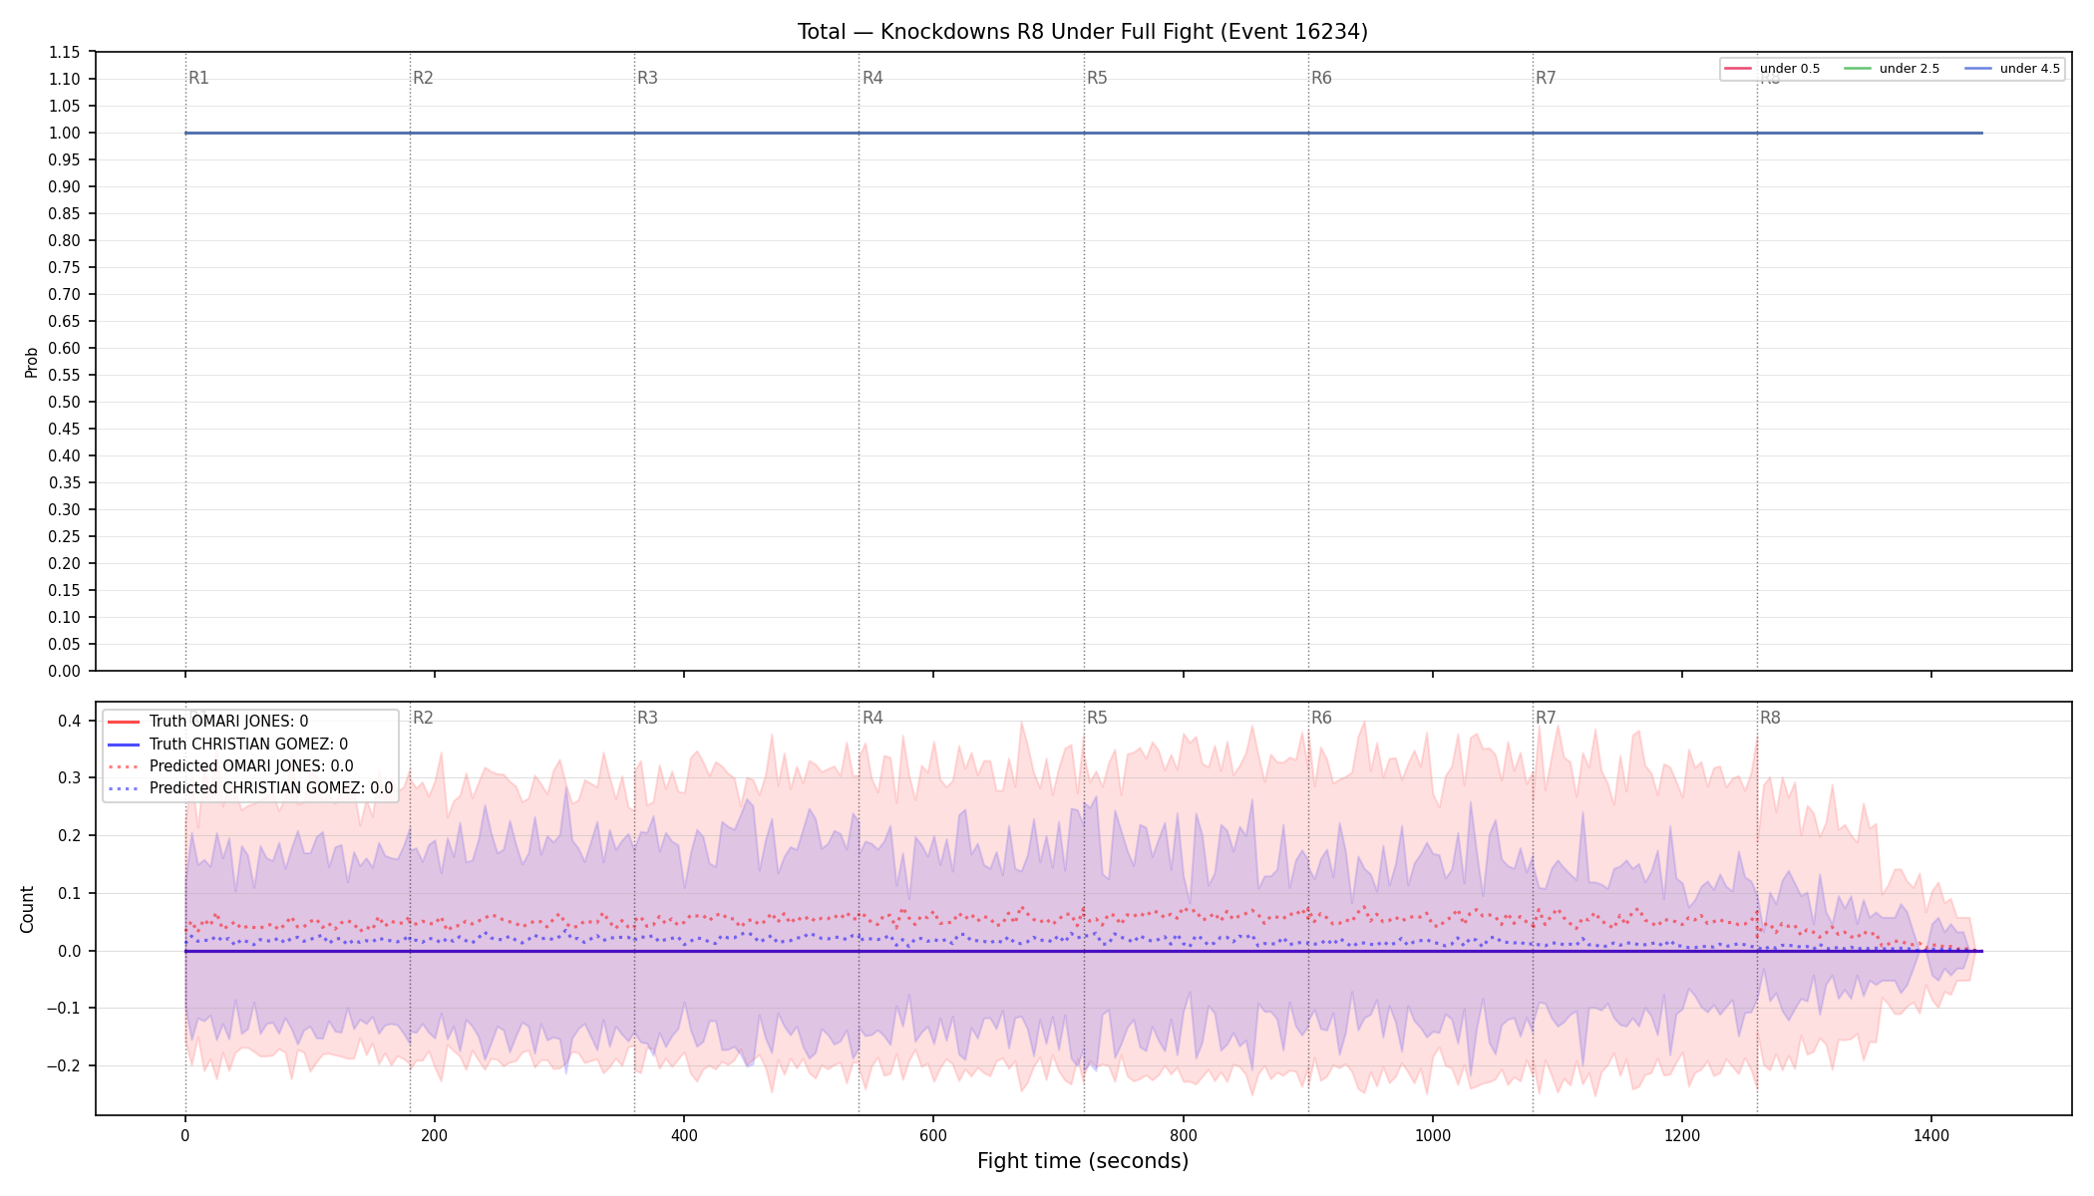Image resolution: width=2094 pixels, height=1196 pixels.
Task: Select the R8 round label in the Count chart
Action: 1770,718
